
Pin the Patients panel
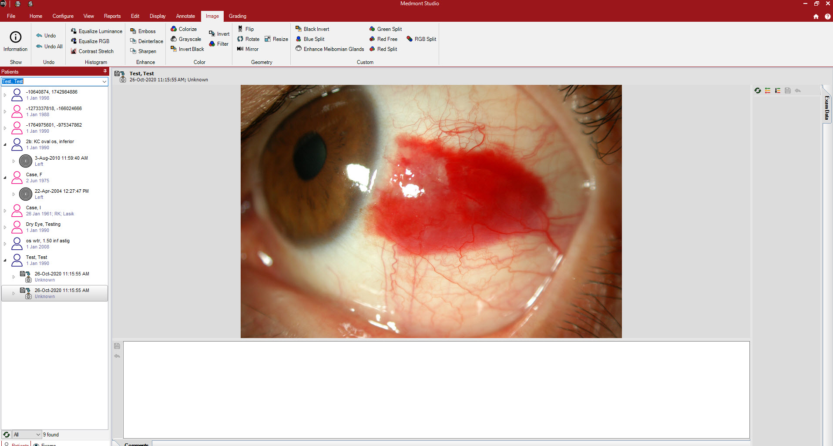105,71
